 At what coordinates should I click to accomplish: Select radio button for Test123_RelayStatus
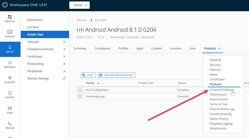coord(80,90)
